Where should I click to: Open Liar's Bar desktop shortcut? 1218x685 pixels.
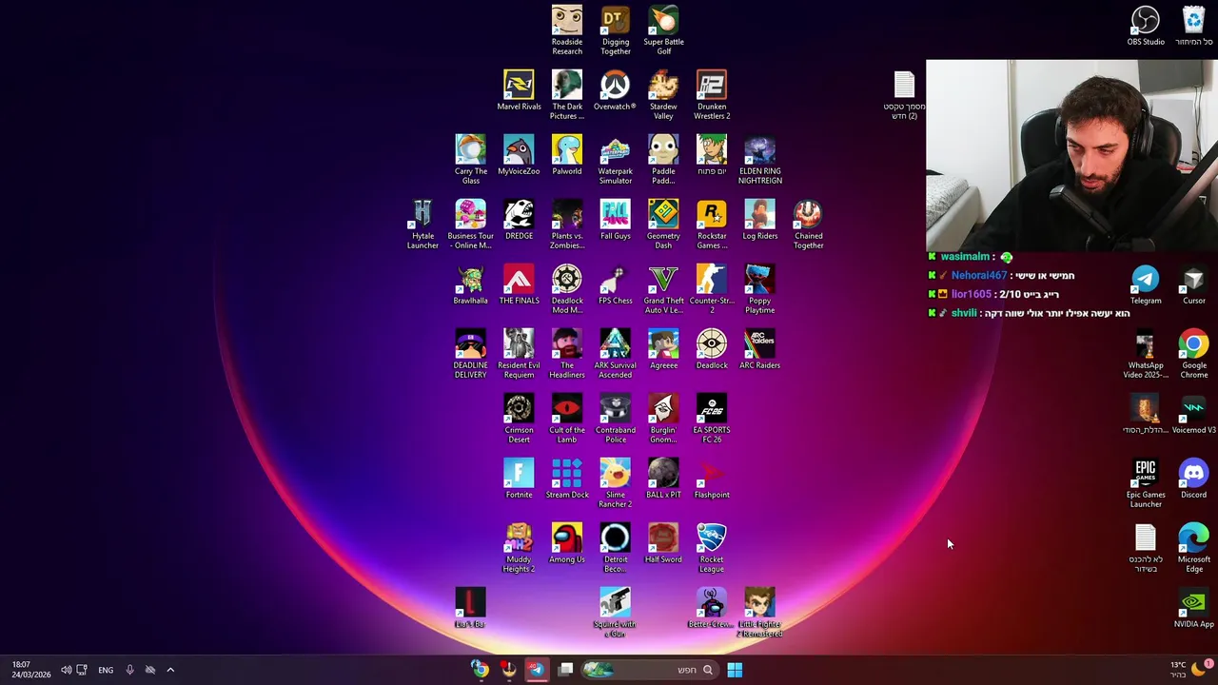[470, 608]
